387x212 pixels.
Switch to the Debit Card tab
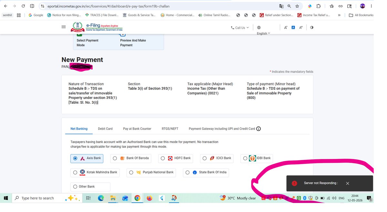pos(105,129)
